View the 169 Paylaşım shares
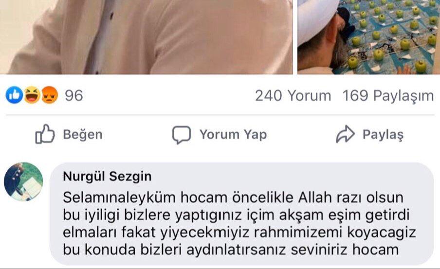This screenshot has width=440, height=269. (x=388, y=96)
